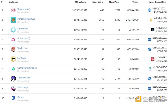The height and width of the screenshot is (105, 168).
Task: Click the Uniswap (v2) unicorn logo
Action: coord(13,39)
